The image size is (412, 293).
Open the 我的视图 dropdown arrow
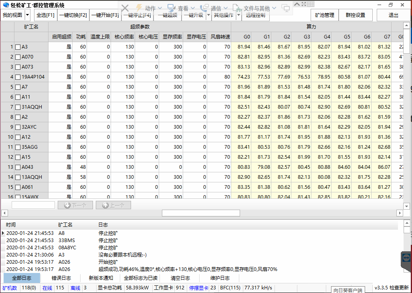coord(27,15)
